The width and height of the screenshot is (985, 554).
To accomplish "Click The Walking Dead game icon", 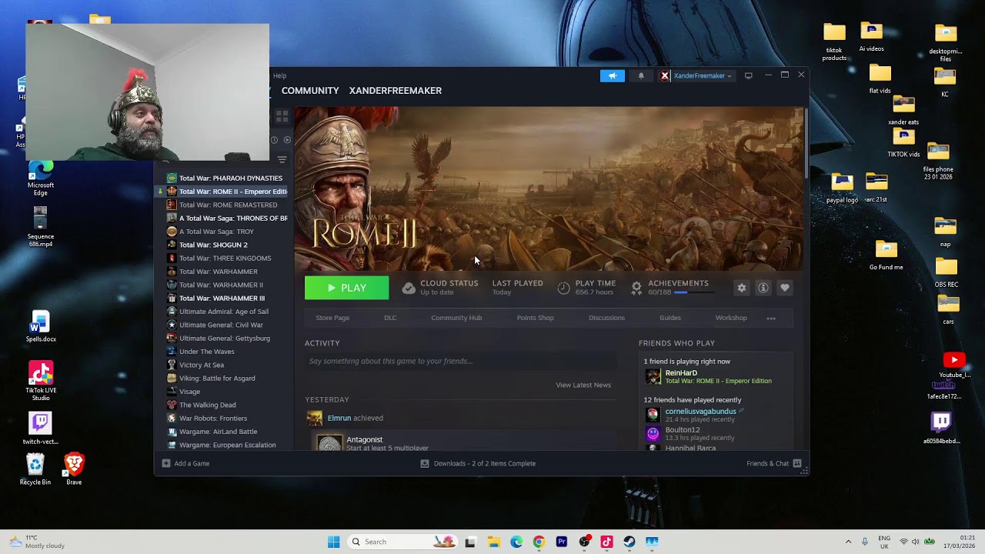I will (172, 405).
